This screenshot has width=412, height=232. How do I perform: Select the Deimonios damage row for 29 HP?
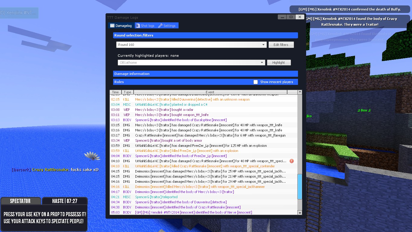pos(204,182)
